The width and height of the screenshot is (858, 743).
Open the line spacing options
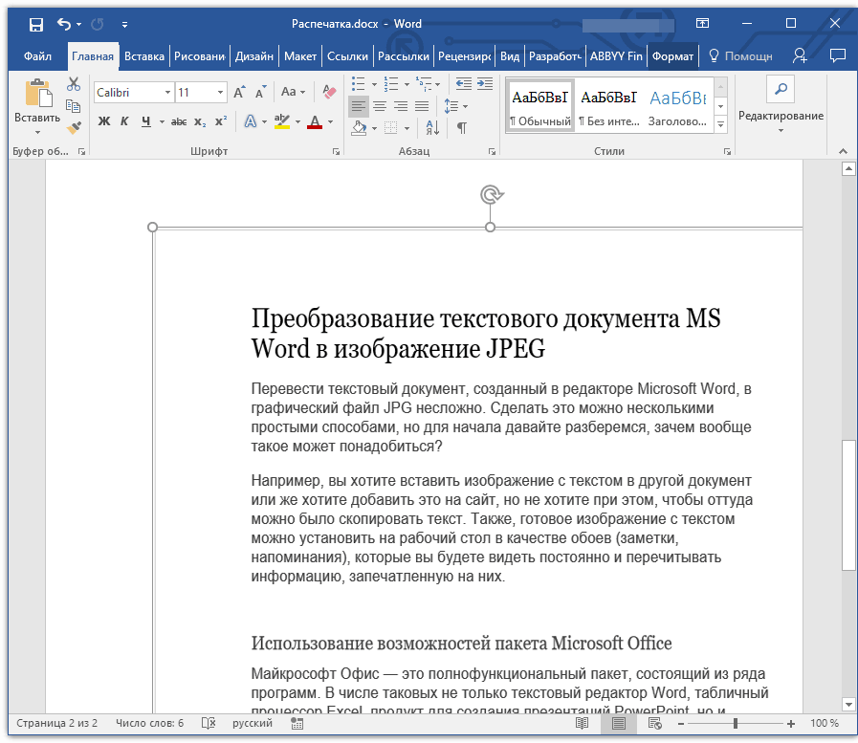[456, 106]
